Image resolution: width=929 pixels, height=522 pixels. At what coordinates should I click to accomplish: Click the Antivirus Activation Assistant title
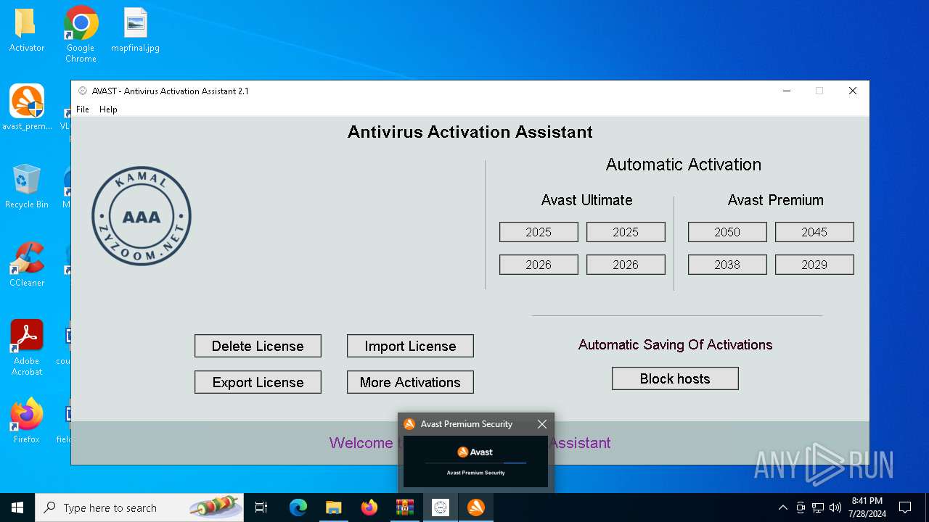coord(470,132)
